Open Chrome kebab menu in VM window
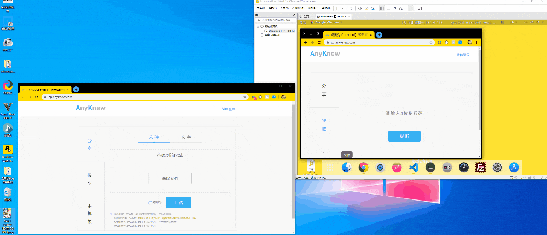Viewport: 547px width, 235px height. pyautogui.click(x=476, y=43)
